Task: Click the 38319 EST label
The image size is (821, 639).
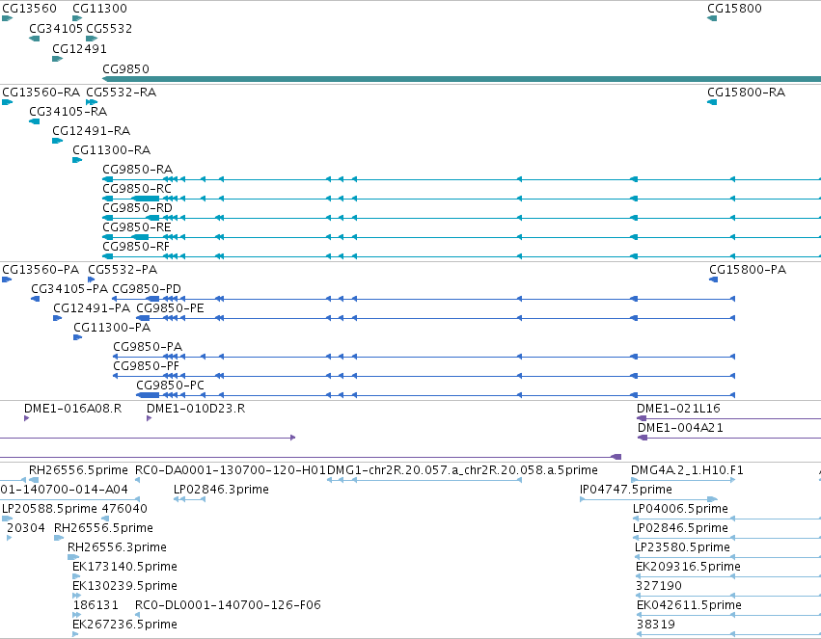Action: pos(656,625)
